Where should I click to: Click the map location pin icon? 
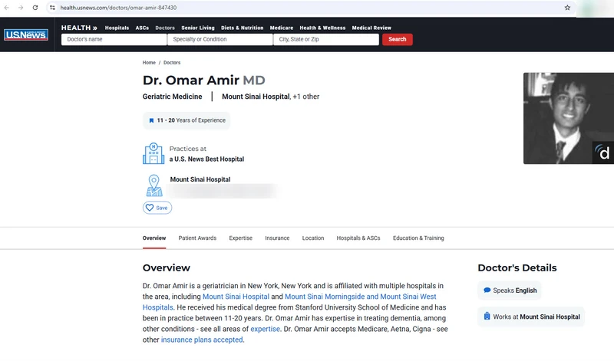[154, 185]
